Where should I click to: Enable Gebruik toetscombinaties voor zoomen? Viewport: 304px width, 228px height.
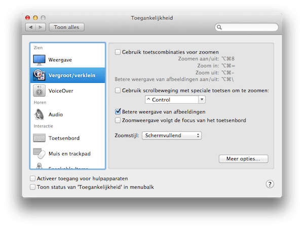coord(118,52)
